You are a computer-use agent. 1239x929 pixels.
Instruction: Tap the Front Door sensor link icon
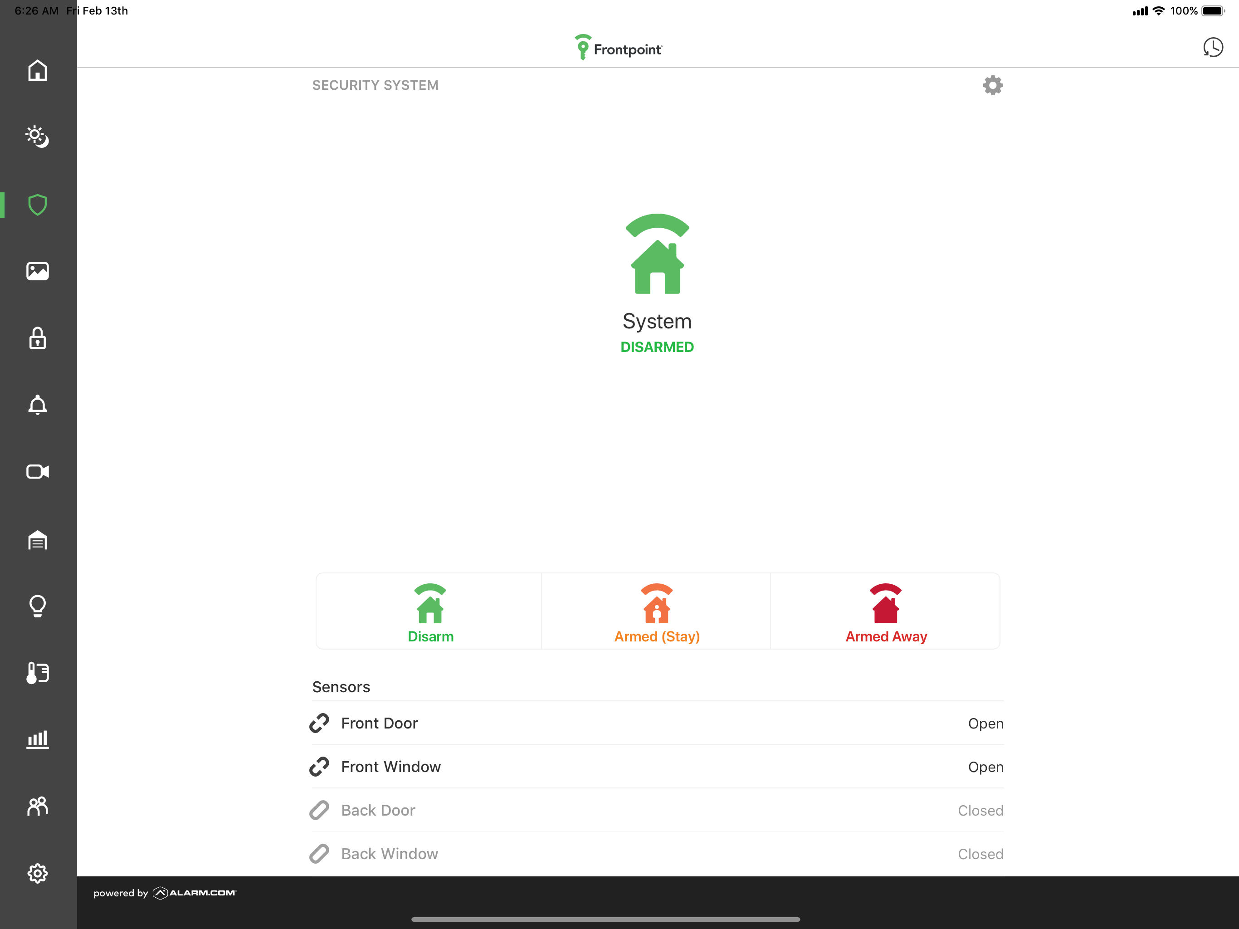pyautogui.click(x=319, y=724)
